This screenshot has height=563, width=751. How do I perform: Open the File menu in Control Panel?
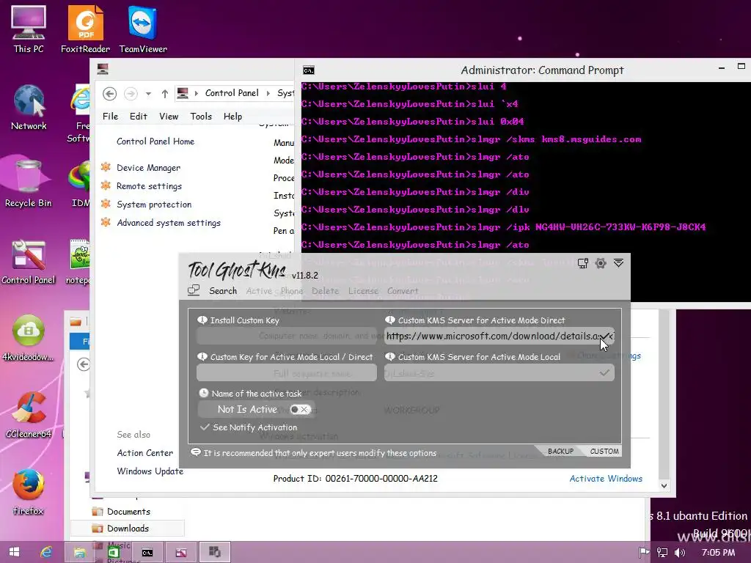(110, 117)
